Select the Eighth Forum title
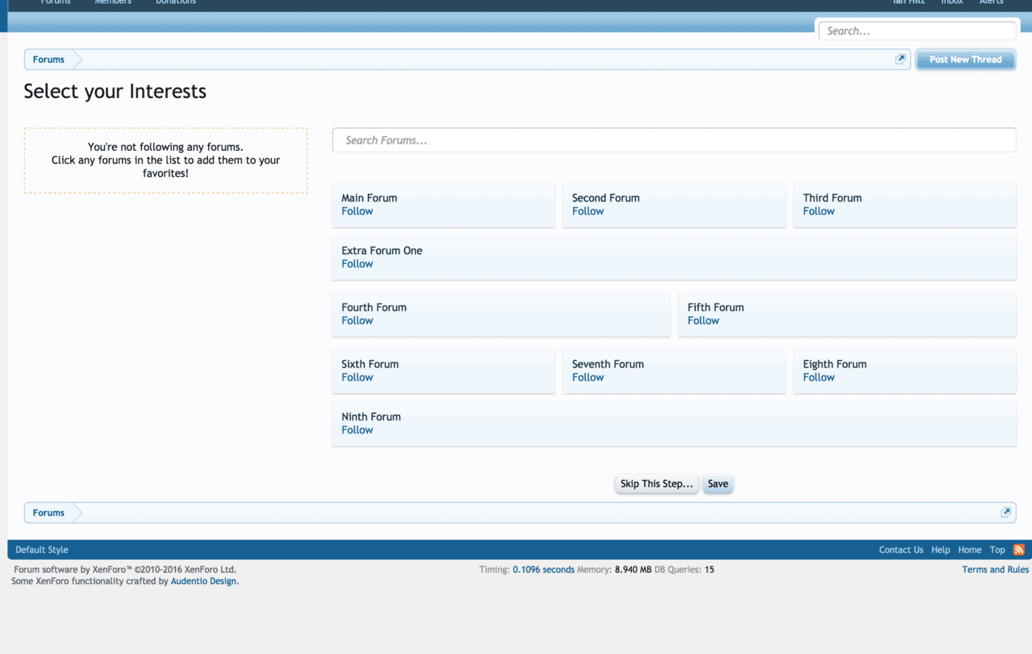This screenshot has width=1032, height=654. 834,364
